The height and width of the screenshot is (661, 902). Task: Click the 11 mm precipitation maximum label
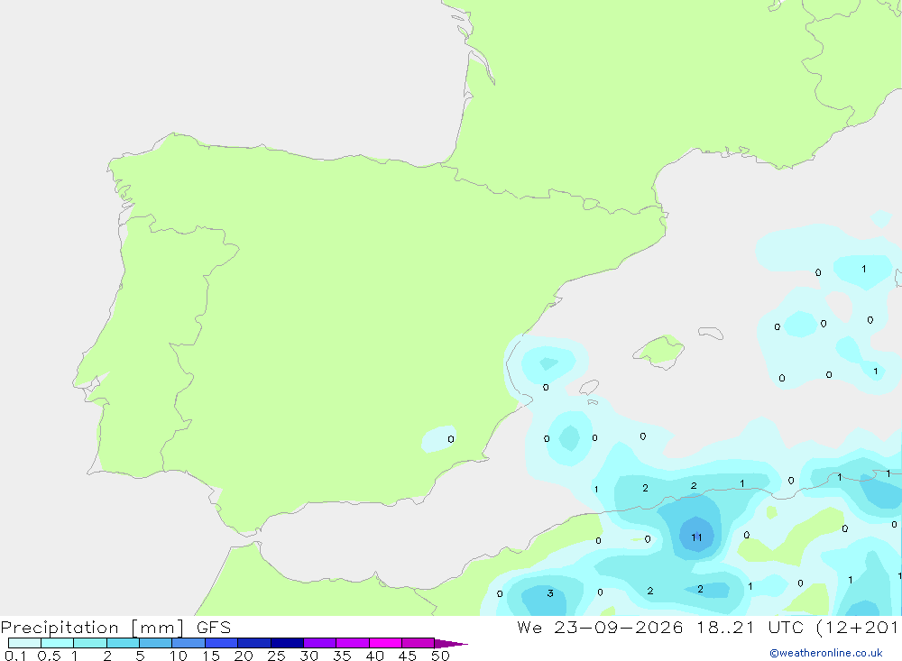coord(696,537)
